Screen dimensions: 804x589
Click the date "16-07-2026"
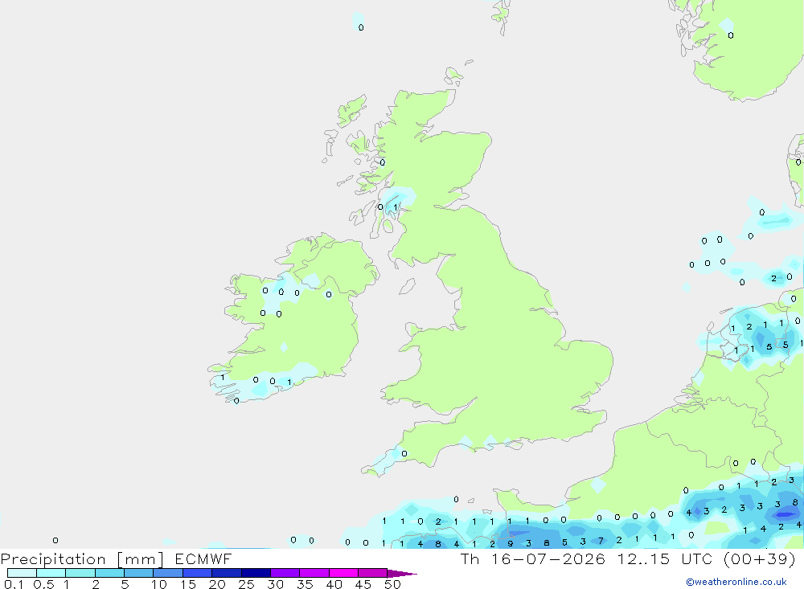548,558
